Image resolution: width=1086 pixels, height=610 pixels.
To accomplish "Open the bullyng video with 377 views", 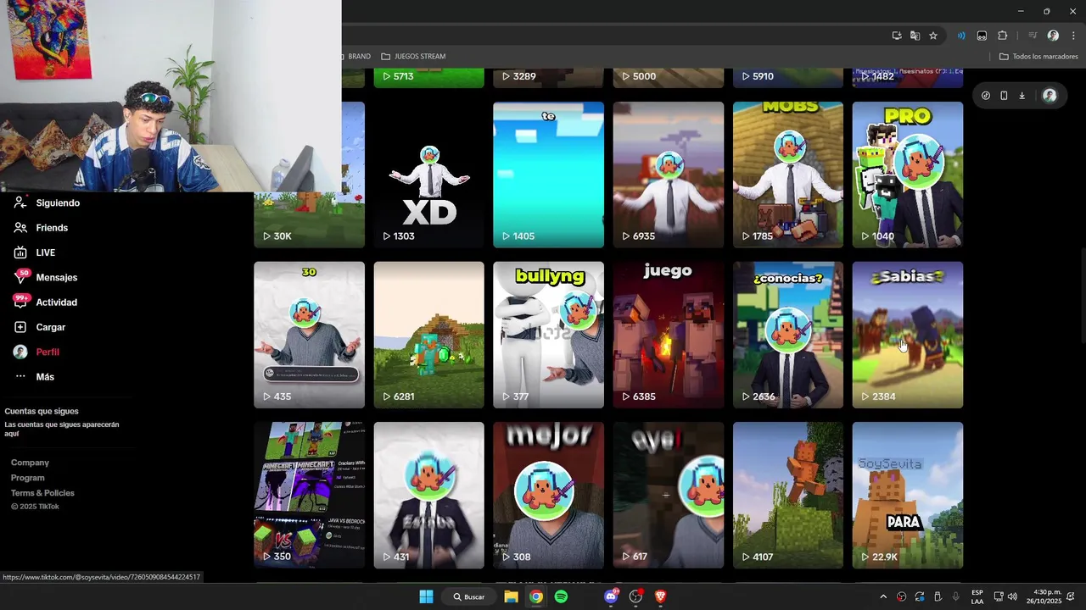I will 549,335.
